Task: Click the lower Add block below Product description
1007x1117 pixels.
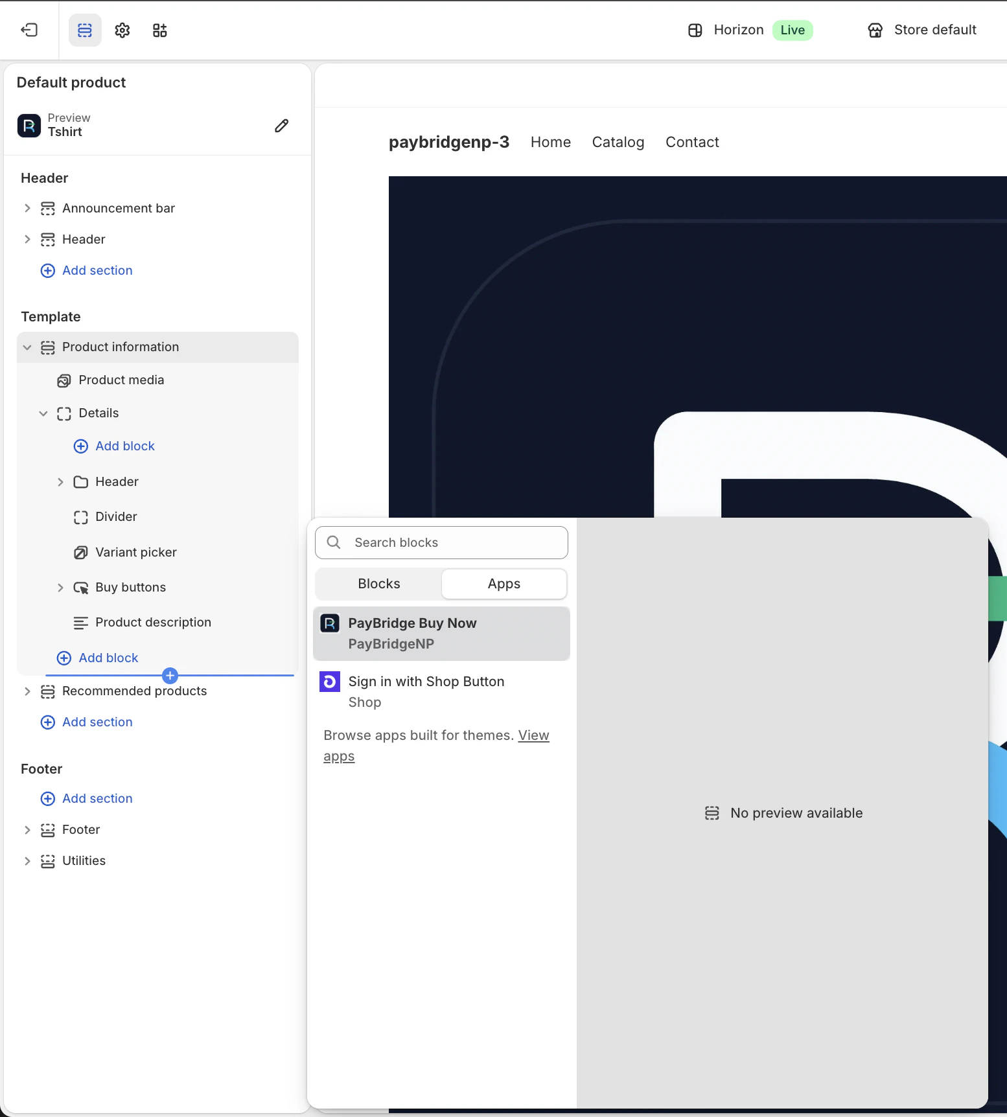Action: (x=98, y=658)
